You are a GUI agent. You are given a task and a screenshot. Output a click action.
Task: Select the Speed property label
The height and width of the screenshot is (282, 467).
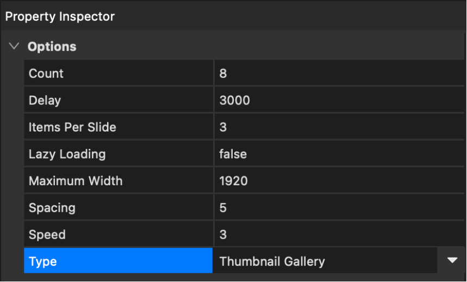pyautogui.click(x=47, y=235)
